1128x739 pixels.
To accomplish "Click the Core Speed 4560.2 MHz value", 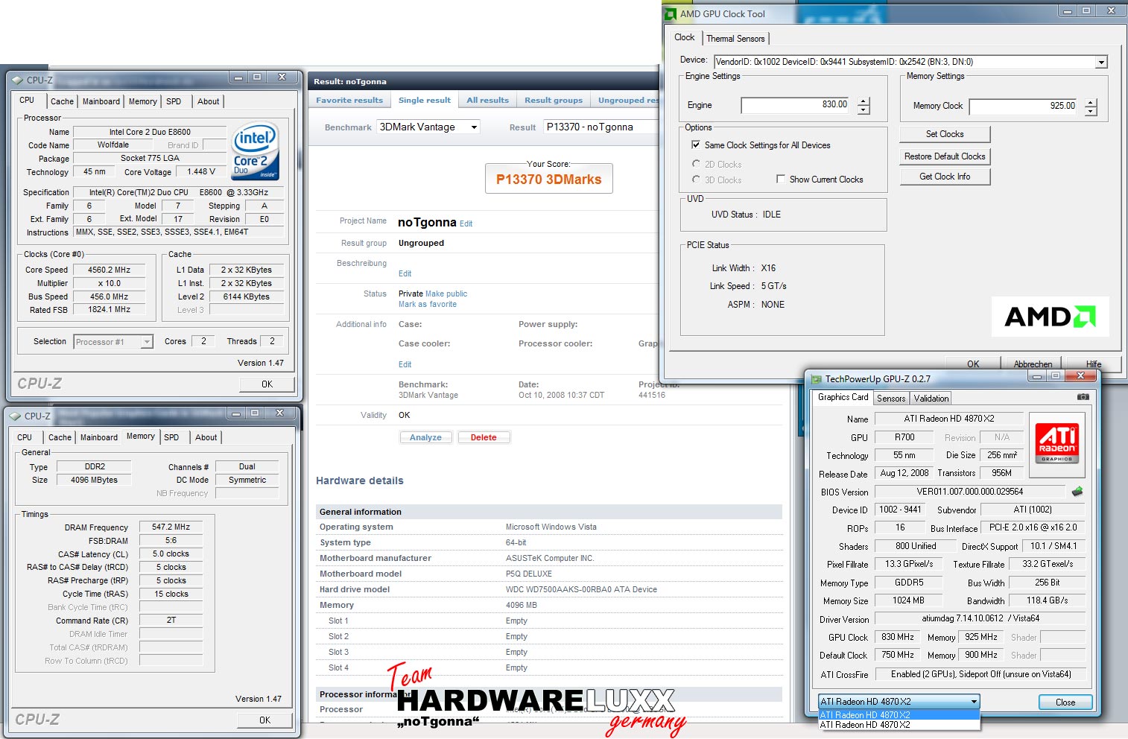I will tap(110, 270).
